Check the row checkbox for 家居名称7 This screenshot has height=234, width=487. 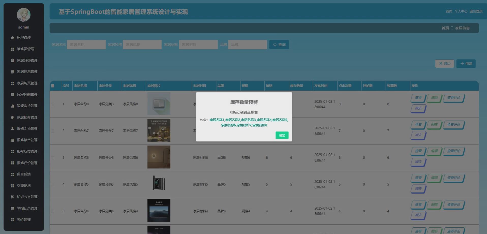(53, 131)
